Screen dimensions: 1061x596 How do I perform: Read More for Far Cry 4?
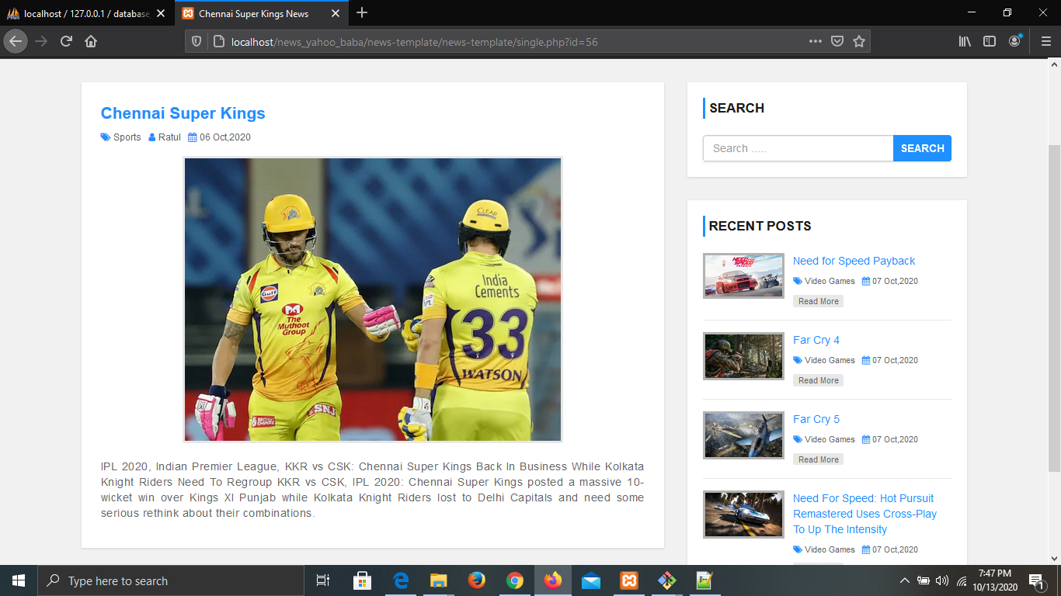pos(818,380)
